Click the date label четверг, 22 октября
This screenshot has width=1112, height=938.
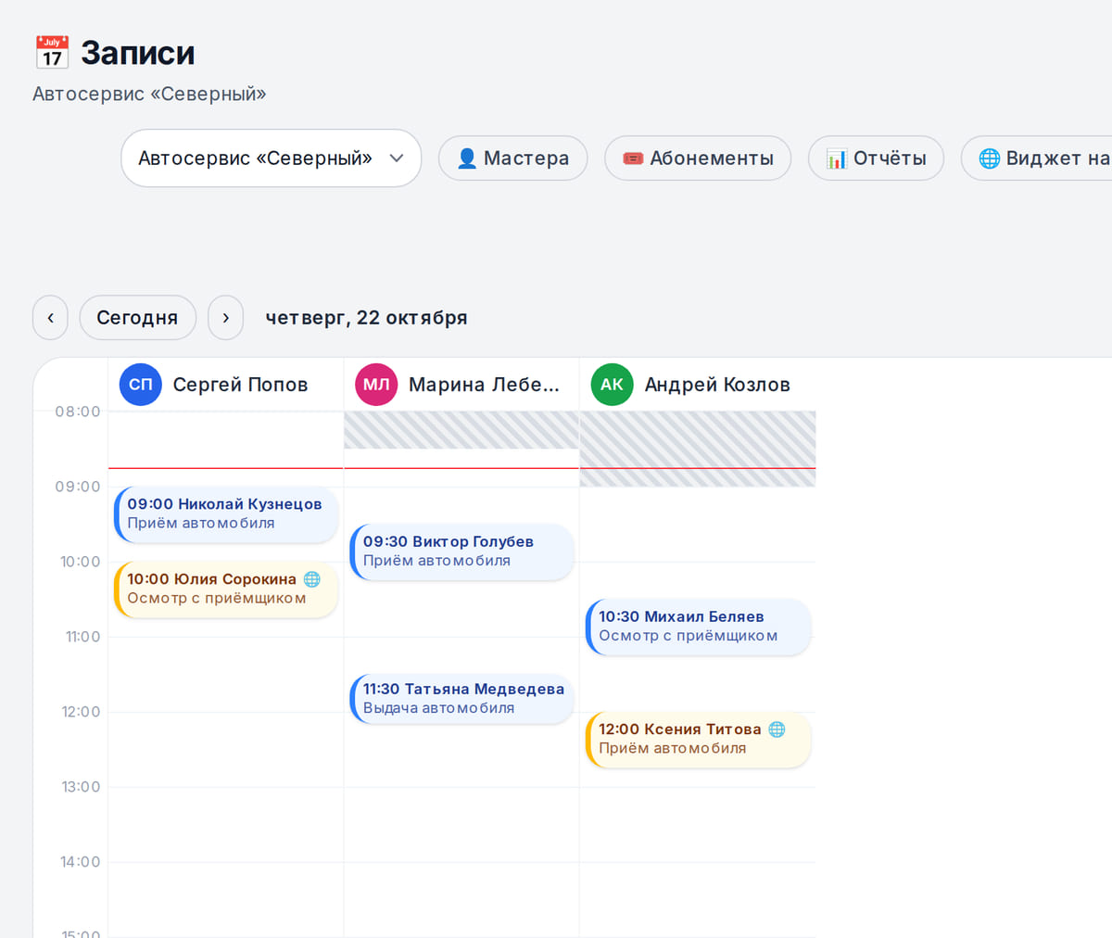pos(366,318)
